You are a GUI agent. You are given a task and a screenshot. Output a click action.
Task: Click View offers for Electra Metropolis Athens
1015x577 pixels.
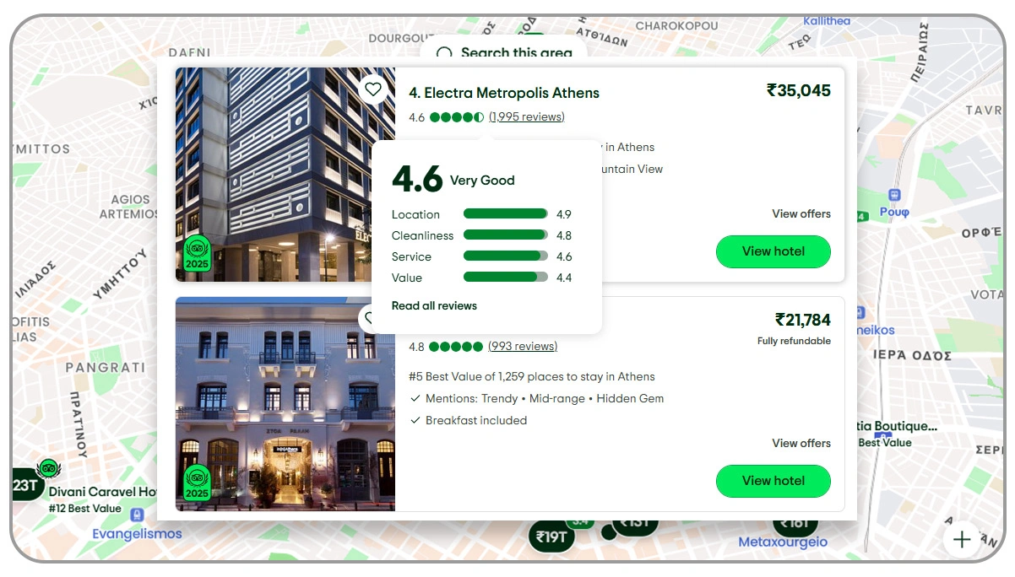[x=801, y=213]
